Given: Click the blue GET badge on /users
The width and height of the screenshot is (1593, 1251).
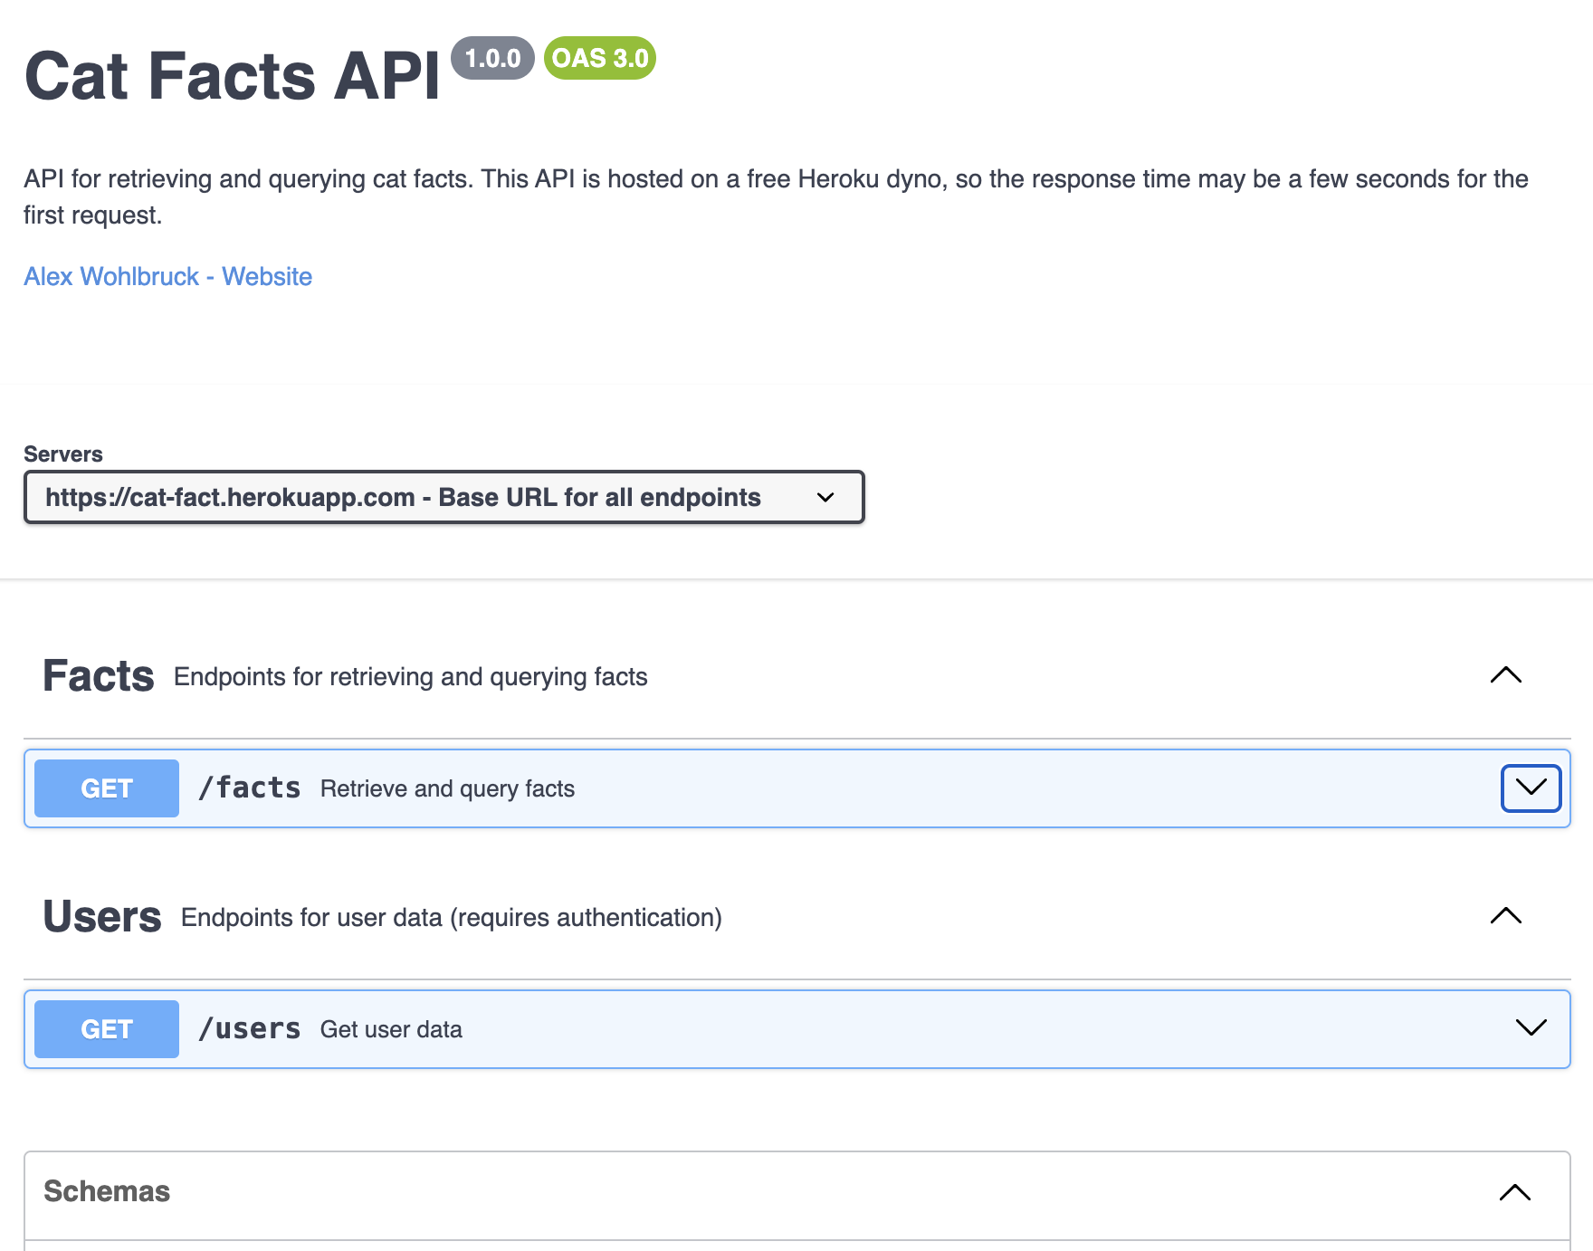Looking at the screenshot, I should pos(105,1028).
